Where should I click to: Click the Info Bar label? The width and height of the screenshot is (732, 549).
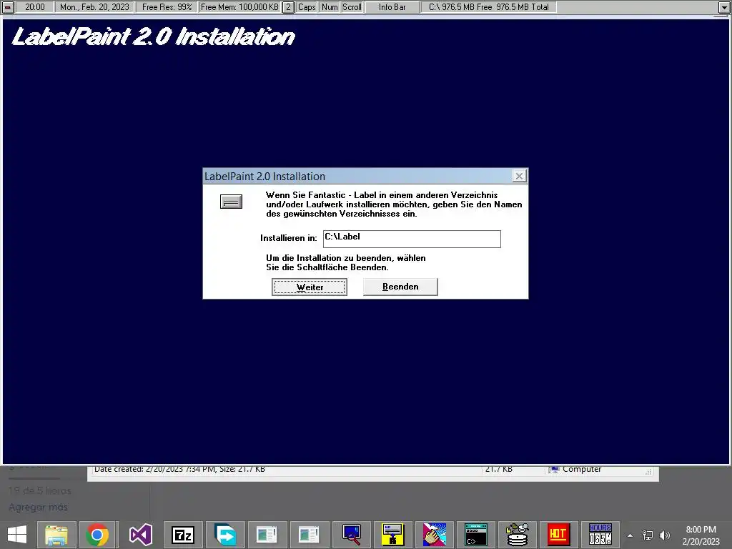pos(392,7)
